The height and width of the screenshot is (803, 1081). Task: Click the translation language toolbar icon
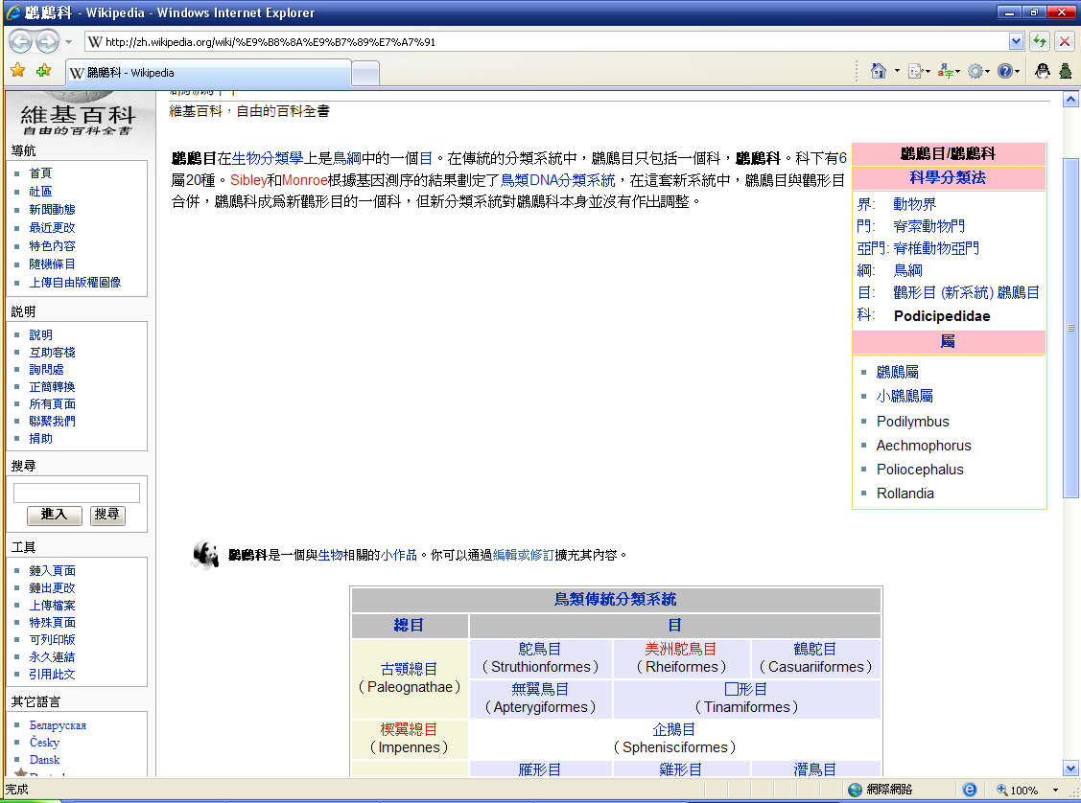pos(946,71)
